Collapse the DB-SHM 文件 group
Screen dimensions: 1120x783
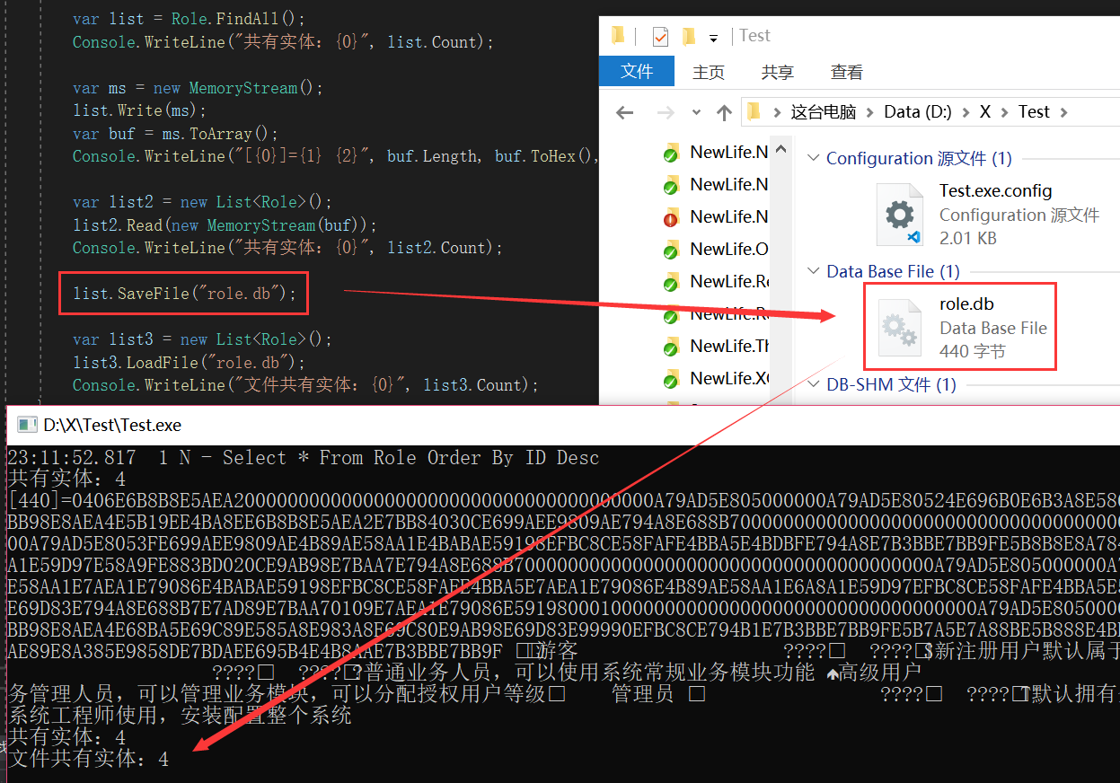[x=813, y=385]
